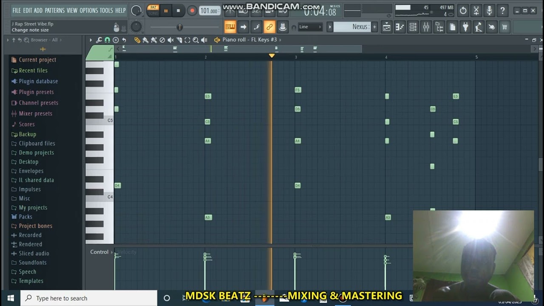
Task: Open the TOOLS menu
Action: (x=106, y=10)
